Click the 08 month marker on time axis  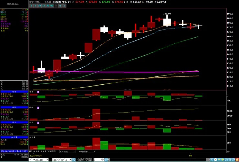tap(190, 156)
